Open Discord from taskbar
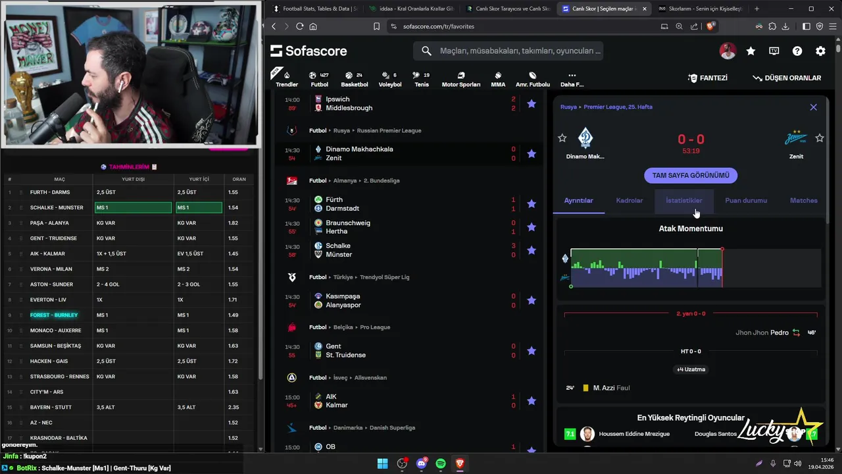This screenshot has height=474, width=842. coord(422,463)
